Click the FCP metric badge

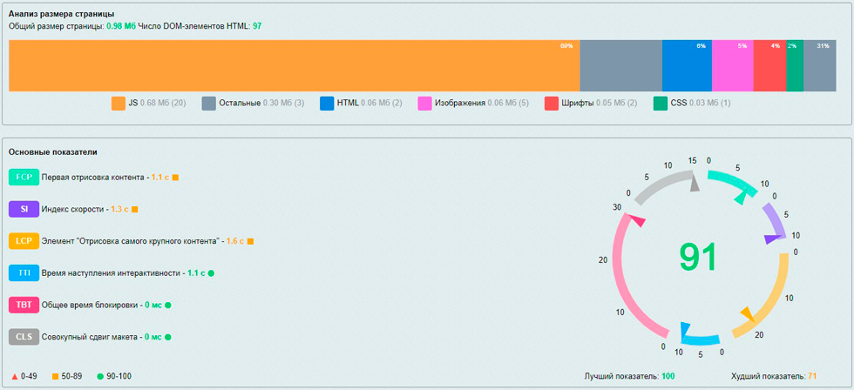(x=24, y=178)
